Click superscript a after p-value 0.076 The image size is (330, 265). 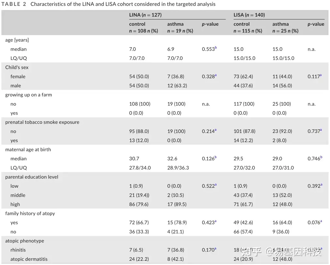point(321,221)
